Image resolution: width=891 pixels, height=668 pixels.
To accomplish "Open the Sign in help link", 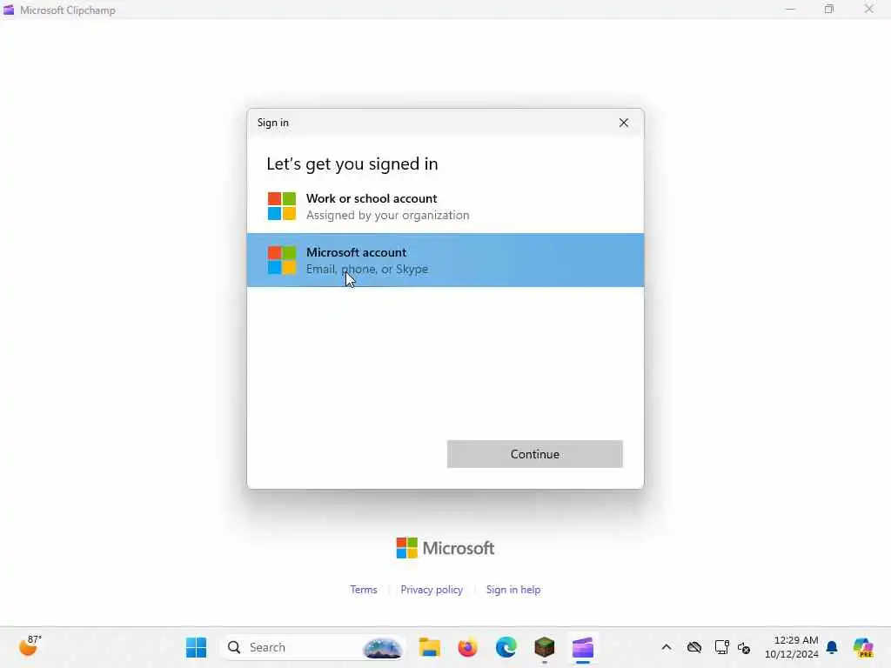I will [x=513, y=590].
